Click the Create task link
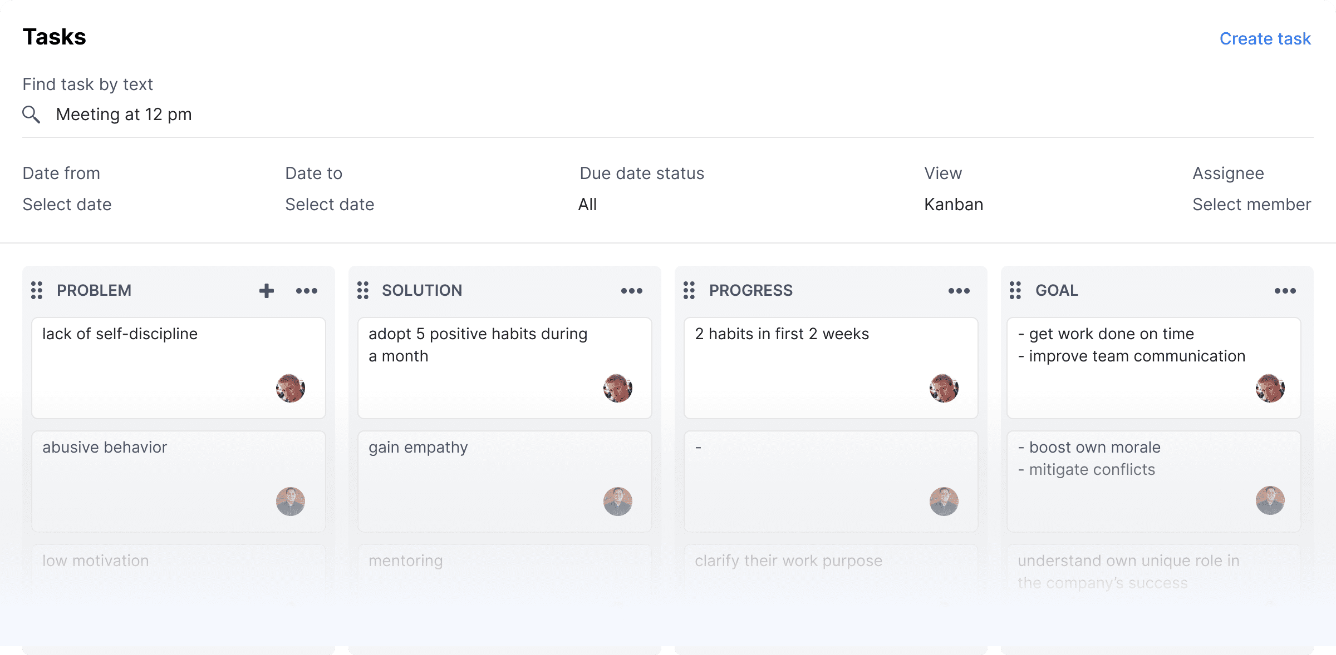 1265,38
